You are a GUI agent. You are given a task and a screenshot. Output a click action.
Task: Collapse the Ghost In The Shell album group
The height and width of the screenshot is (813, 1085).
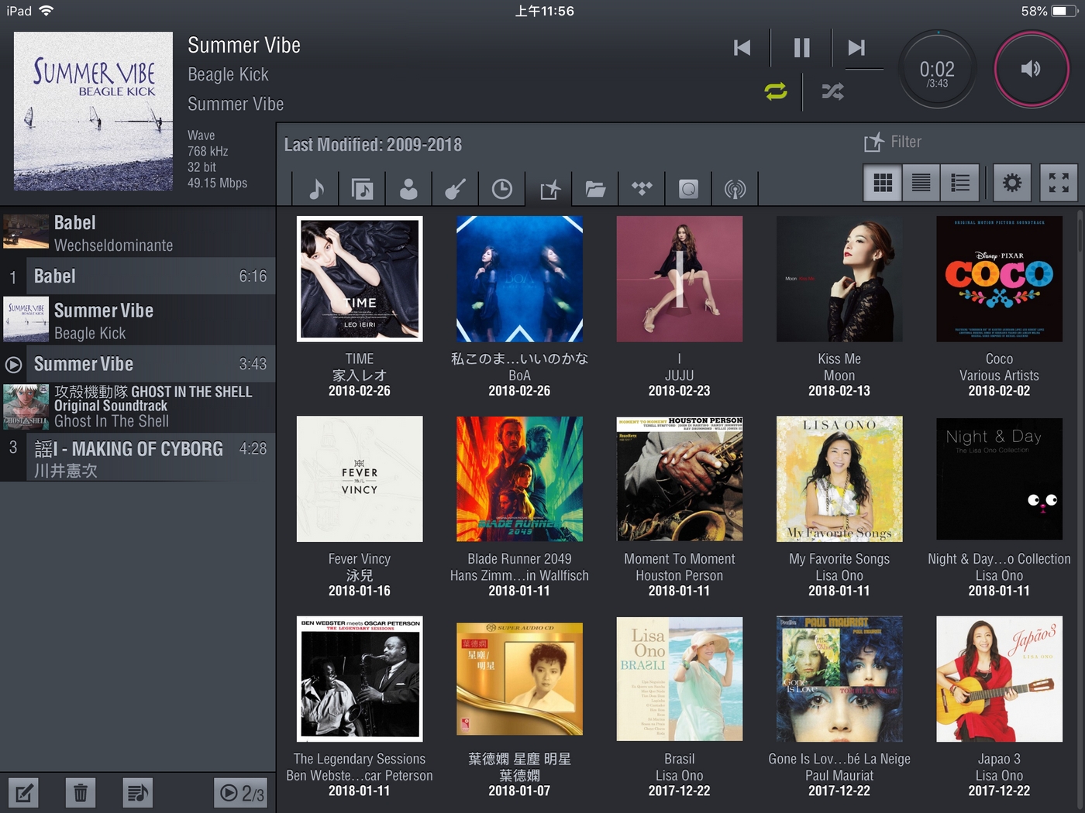[138, 406]
